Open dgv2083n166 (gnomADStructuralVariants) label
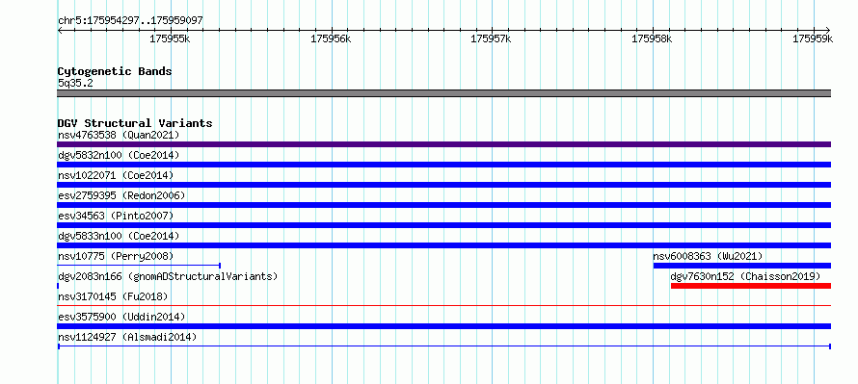858x384 pixels. [x=168, y=276]
